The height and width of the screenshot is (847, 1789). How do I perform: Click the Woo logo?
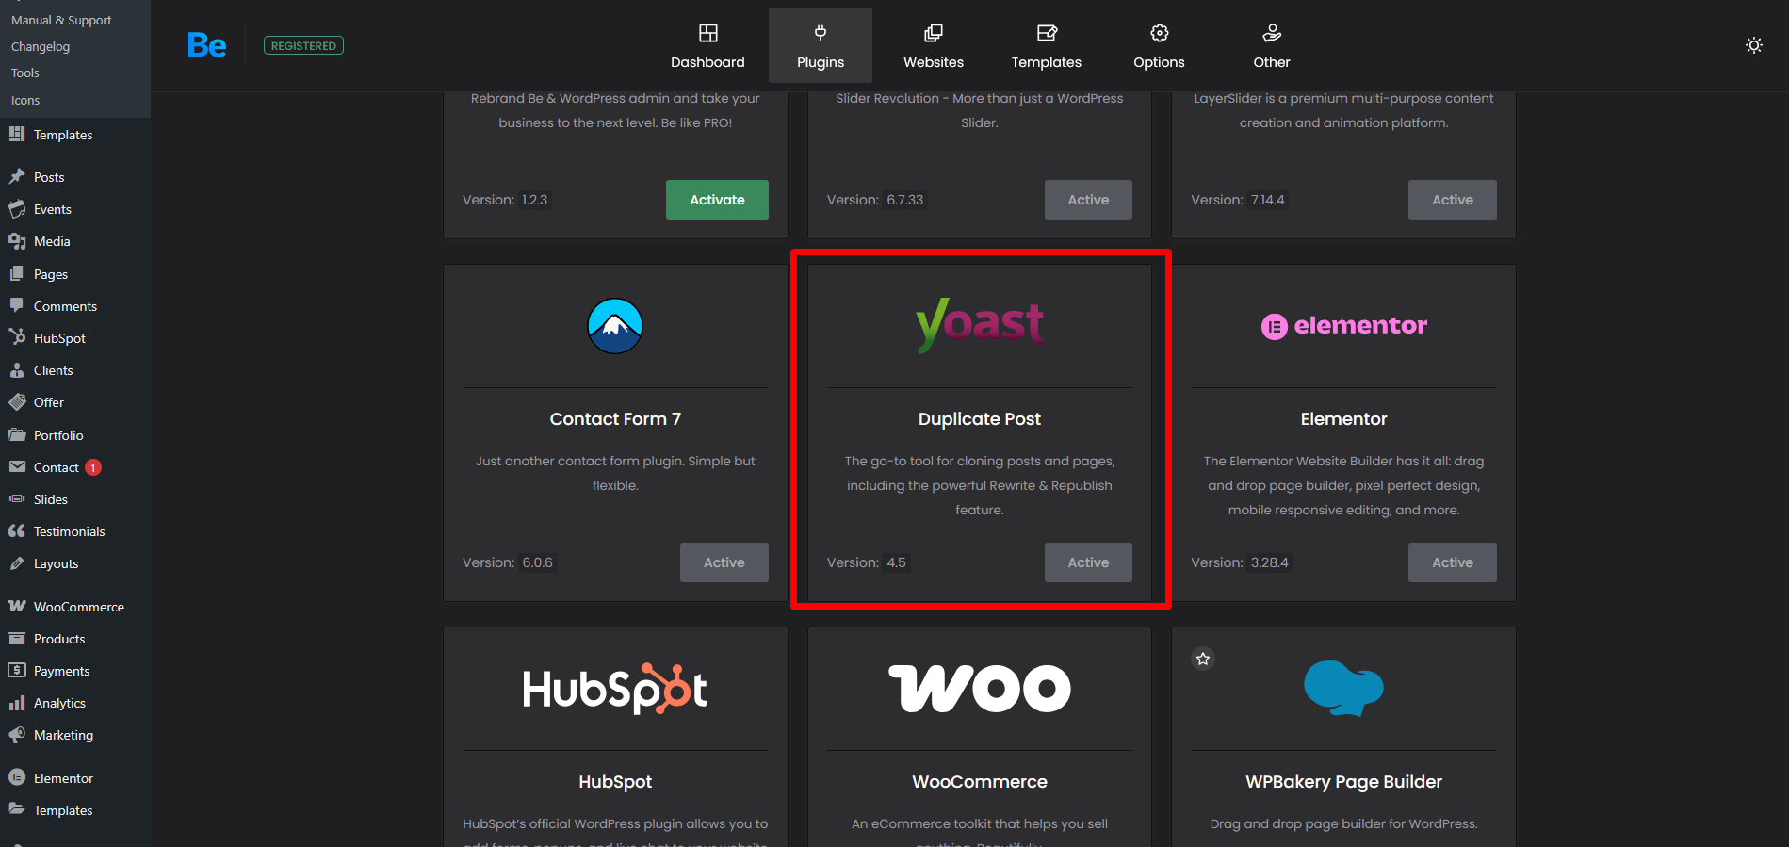pyautogui.click(x=980, y=689)
